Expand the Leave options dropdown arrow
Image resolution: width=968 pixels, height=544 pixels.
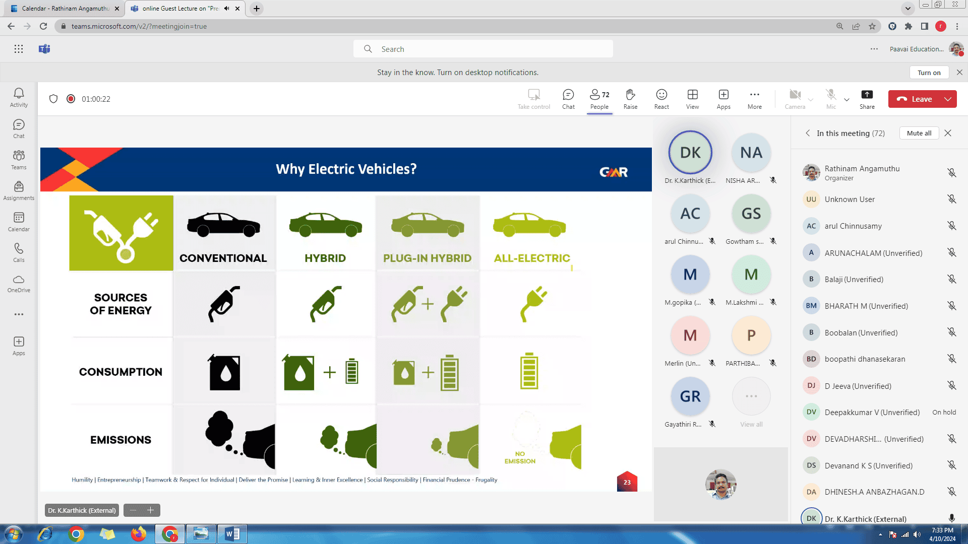948,99
